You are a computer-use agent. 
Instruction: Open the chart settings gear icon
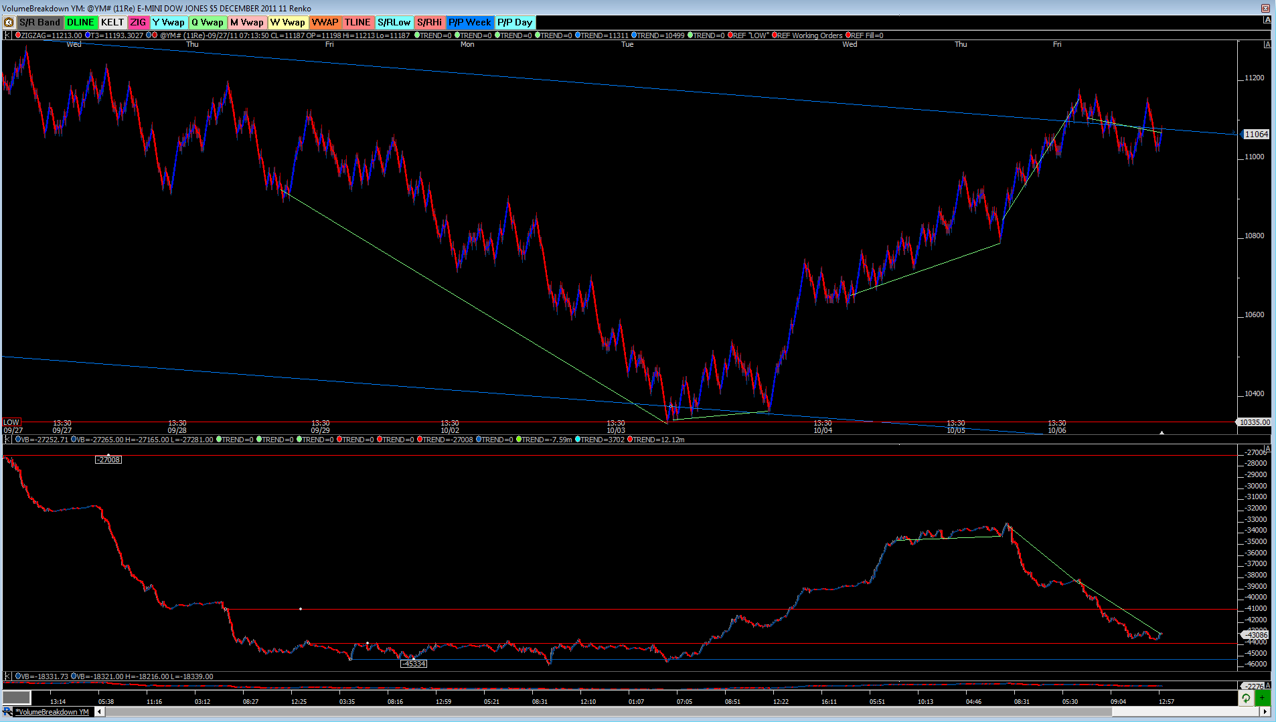pos(9,22)
